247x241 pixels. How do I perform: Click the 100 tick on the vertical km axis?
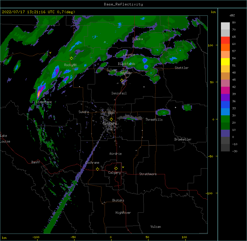(x=210, y=45)
